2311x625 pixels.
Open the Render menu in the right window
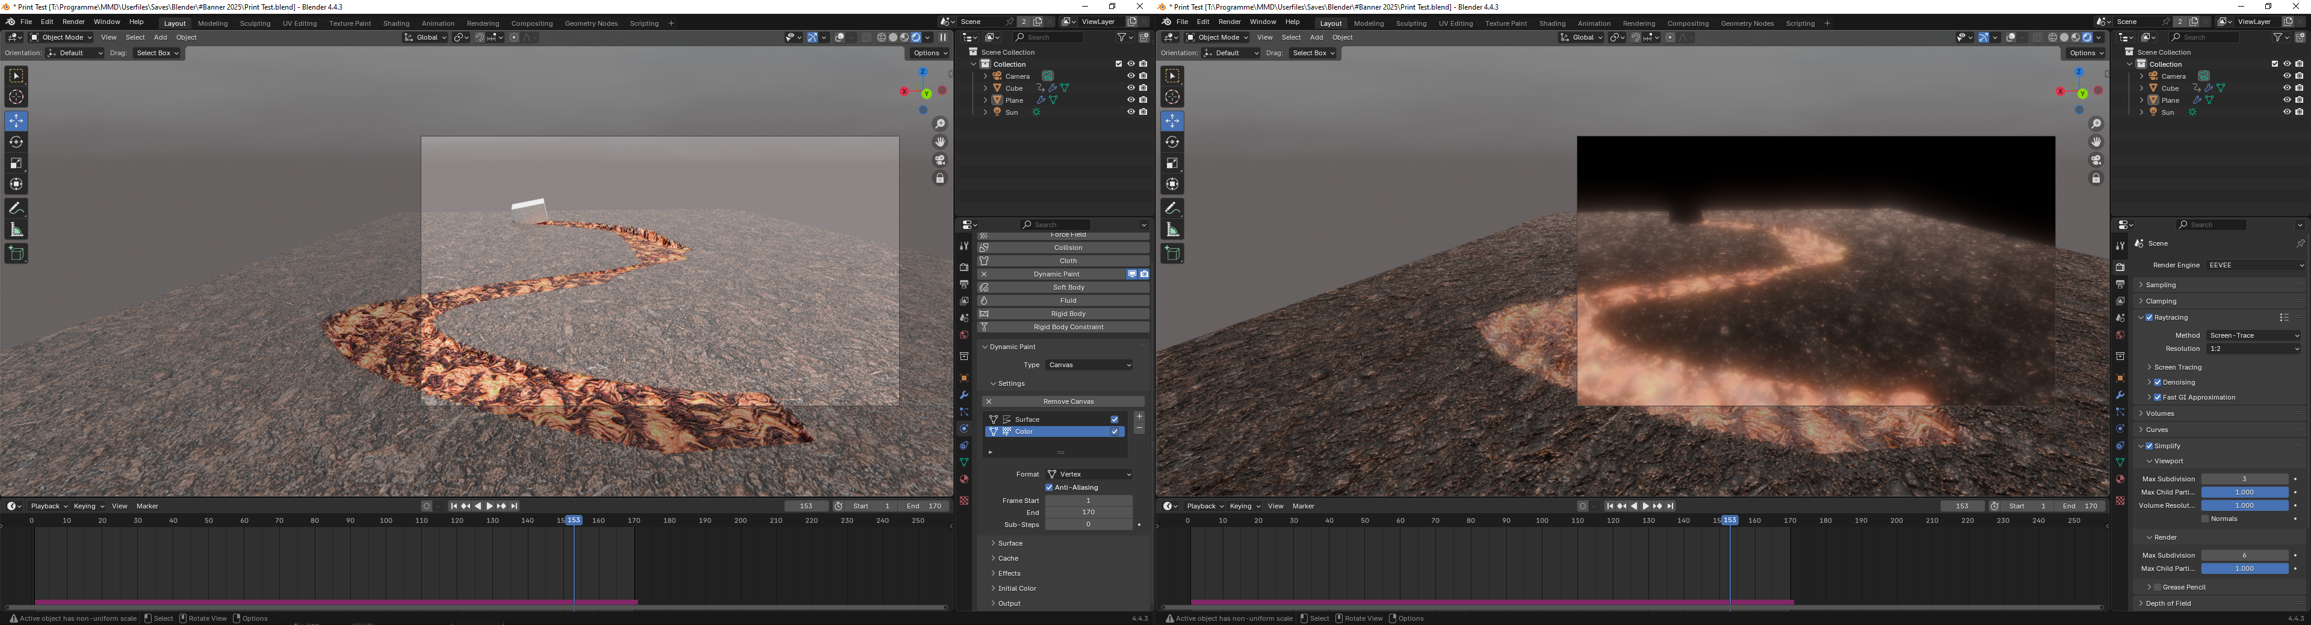[x=1229, y=22]
